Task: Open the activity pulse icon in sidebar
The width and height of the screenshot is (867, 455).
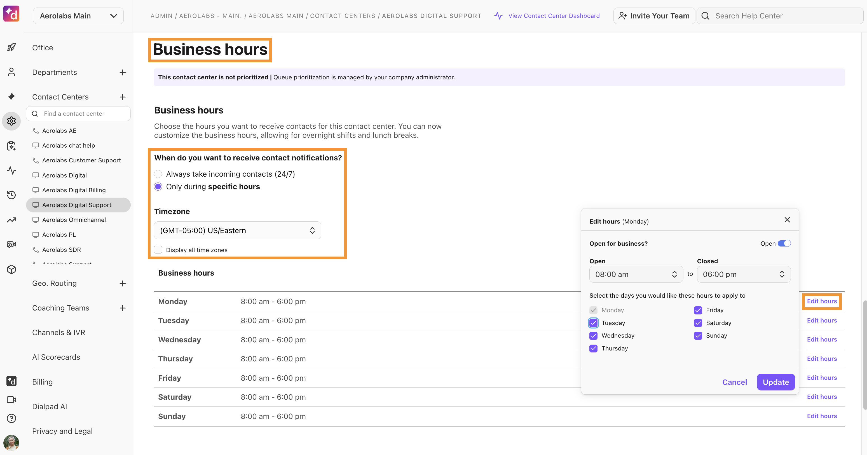Action: pyautogui.click(x=11, y=170)
